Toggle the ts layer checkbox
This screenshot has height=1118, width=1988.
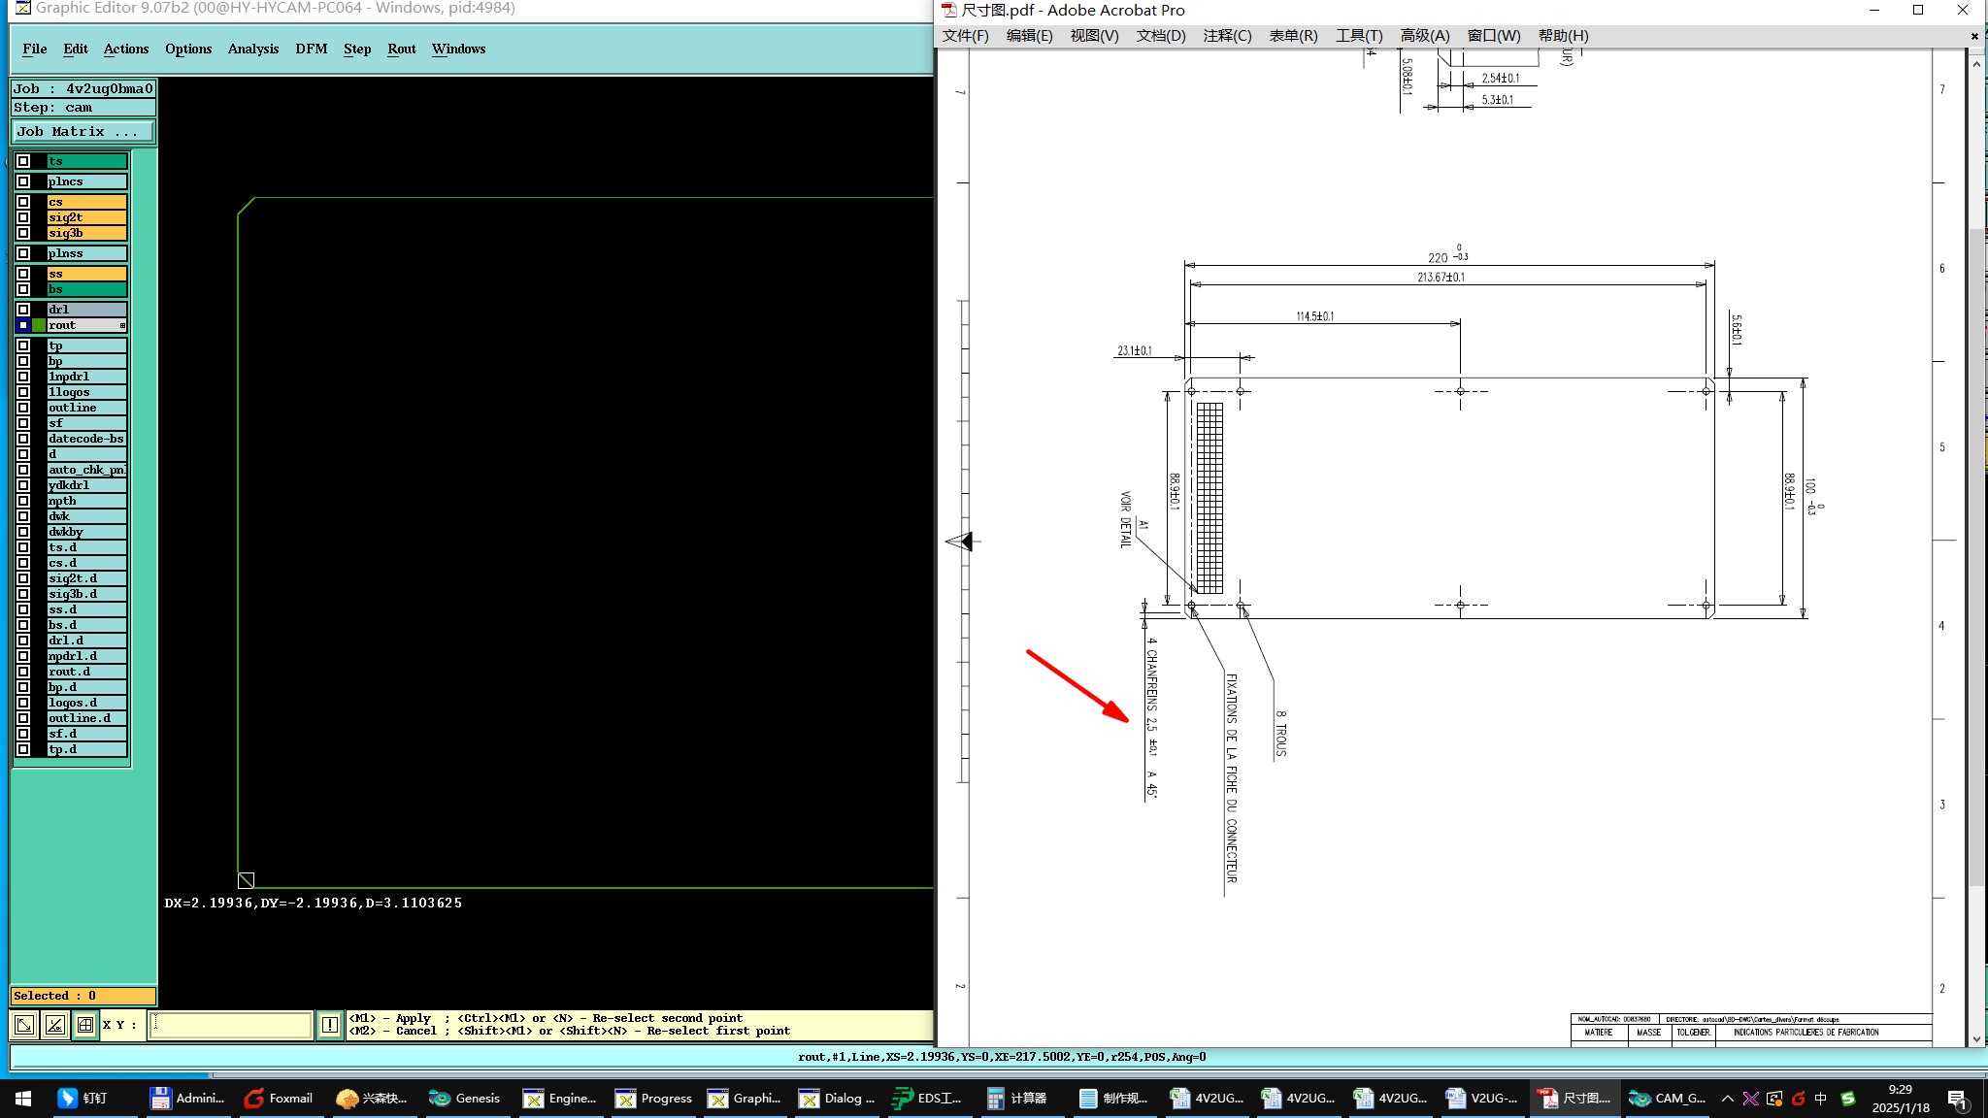(x=23, y=161)
